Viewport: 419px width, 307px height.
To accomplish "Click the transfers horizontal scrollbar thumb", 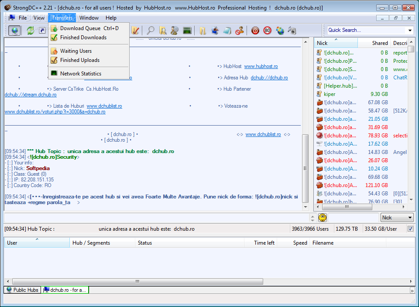I will click(x=137, y=281).
